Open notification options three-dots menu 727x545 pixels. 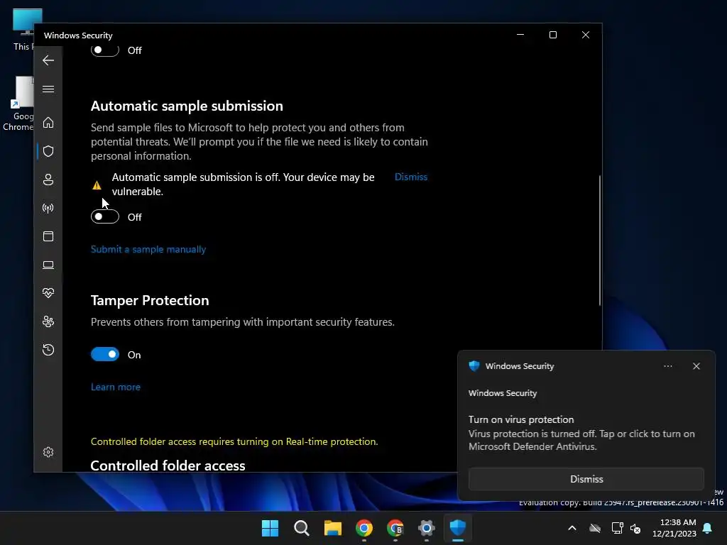(667, 366)
